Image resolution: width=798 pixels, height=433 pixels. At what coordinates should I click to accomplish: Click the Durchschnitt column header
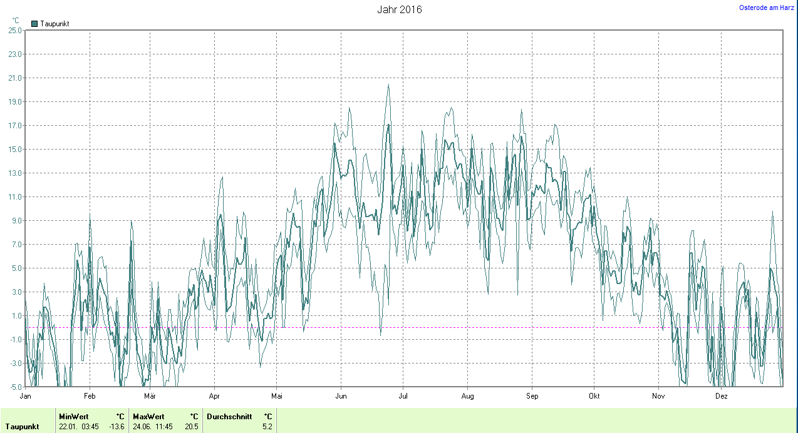(229, 416)
